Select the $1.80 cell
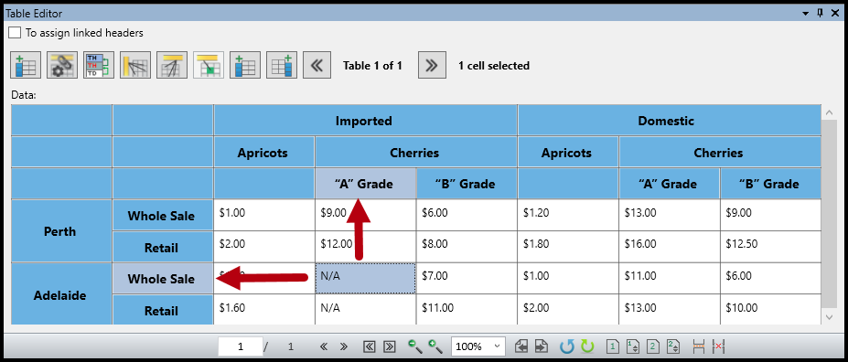This screenshot has width=848, height=362. (x=568, y=248)
